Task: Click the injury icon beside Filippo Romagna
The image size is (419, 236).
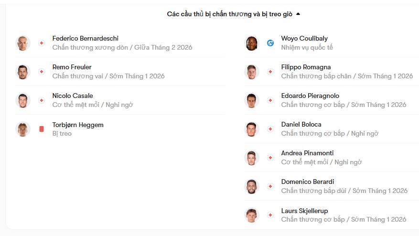Action: click(x=270, y=72)
